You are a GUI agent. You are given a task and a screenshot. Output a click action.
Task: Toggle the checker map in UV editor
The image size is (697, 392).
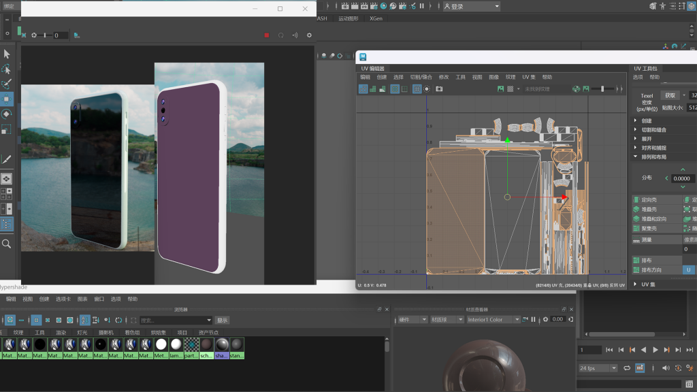pyautogui.click(x=510, y=89)
